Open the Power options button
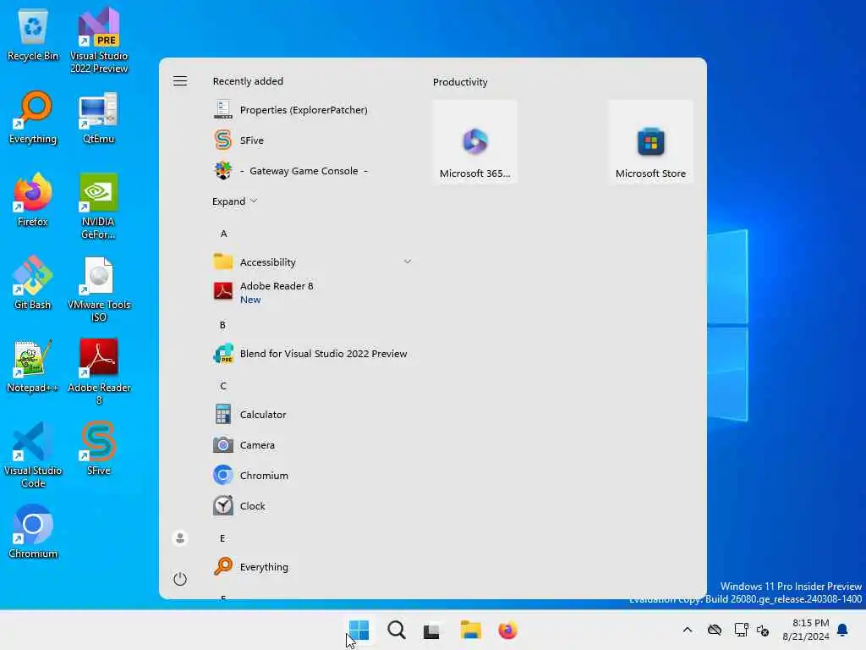 (180, 579)
